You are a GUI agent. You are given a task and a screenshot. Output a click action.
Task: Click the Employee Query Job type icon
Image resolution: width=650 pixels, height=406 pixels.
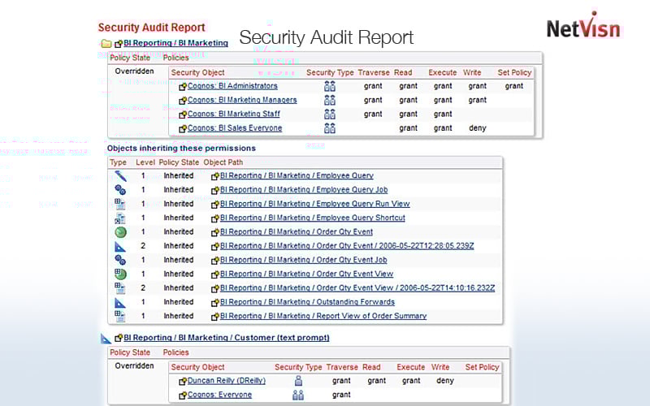click(120, 190)
